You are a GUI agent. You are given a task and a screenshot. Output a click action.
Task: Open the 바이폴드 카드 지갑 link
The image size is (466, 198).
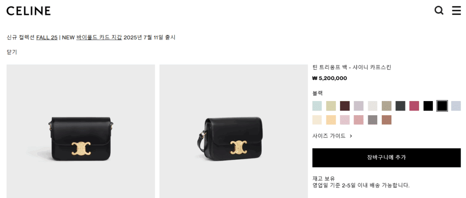[99, 37]
